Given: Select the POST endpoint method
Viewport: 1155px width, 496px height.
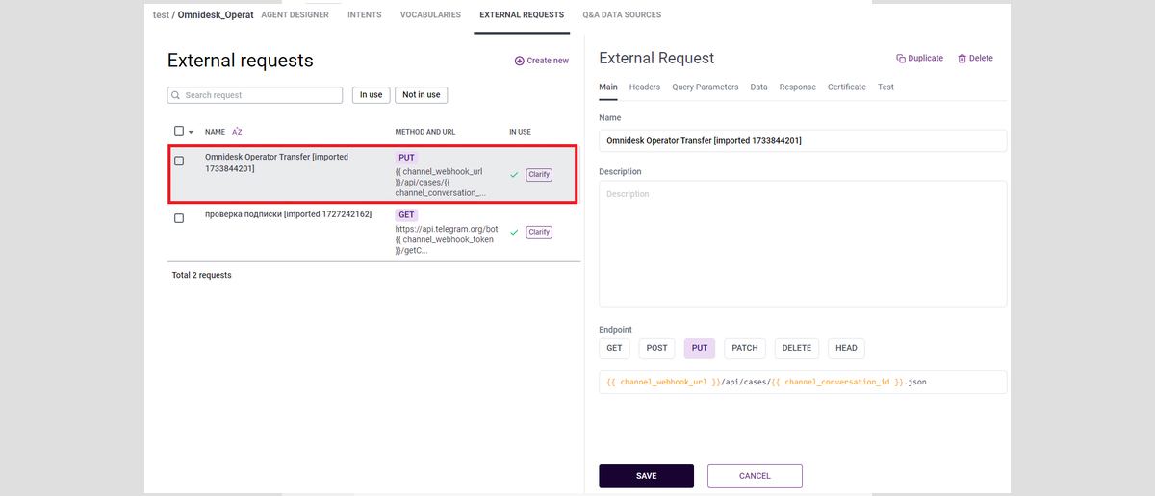Looking at the screenshot, I should tap(656, 348).
